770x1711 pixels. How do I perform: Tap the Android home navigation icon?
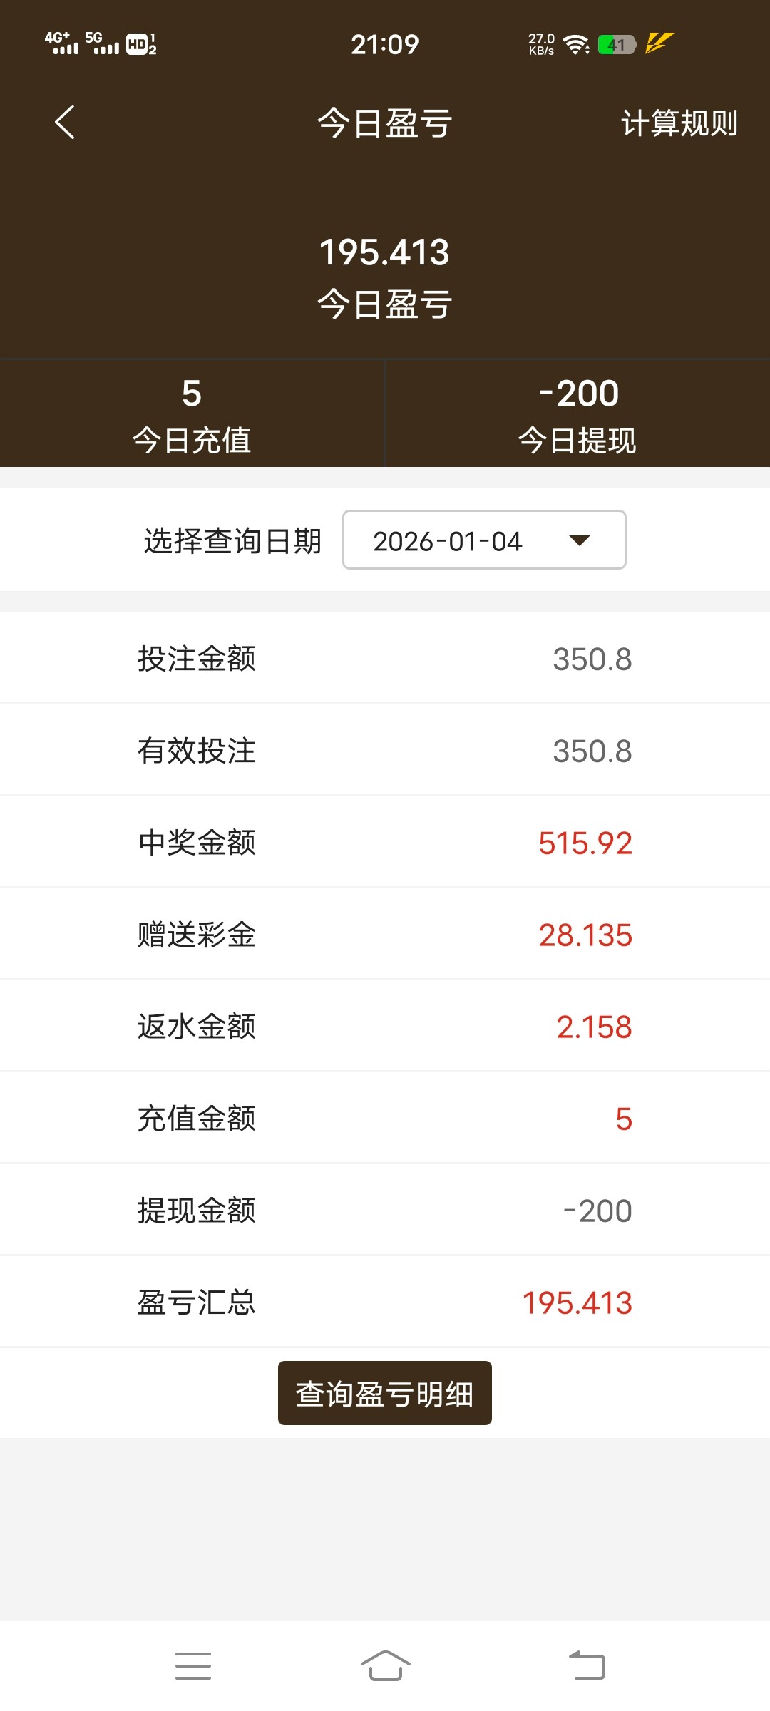(385, 1665)
